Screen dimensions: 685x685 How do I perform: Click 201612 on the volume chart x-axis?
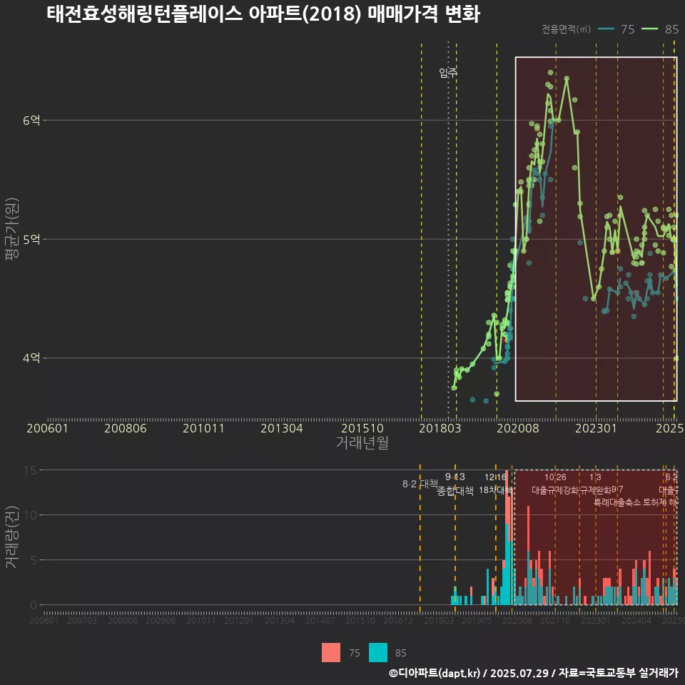coord(398,620)
